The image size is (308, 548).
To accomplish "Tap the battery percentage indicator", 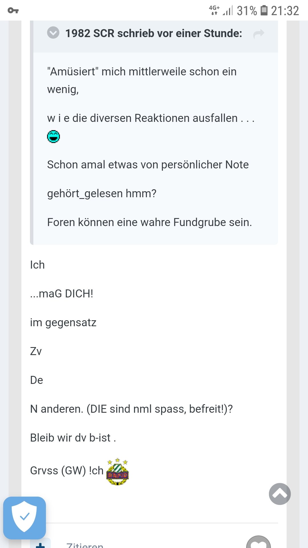I will click(247, 11).
